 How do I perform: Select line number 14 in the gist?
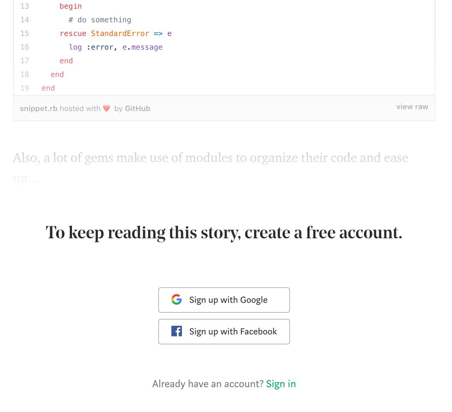coord(25,20)
